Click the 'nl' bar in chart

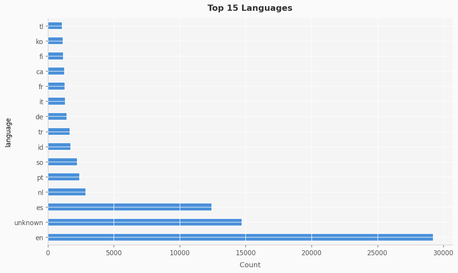tap(66, 192)
